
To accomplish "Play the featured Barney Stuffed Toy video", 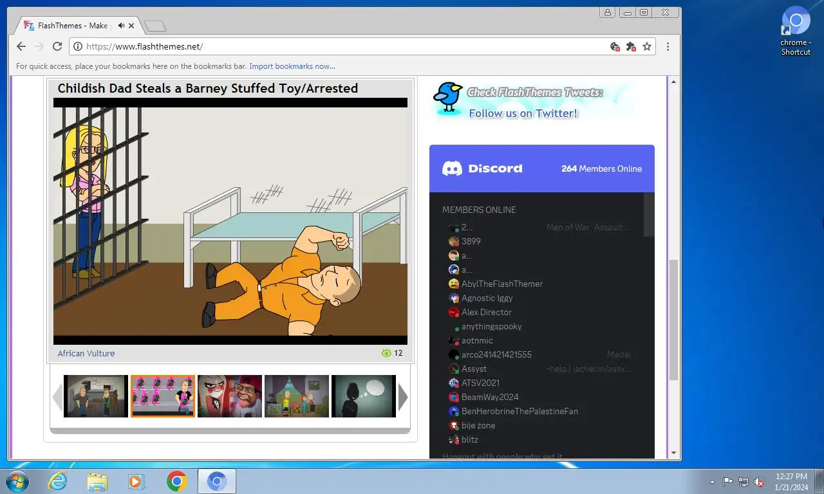I will click(230, 221).
